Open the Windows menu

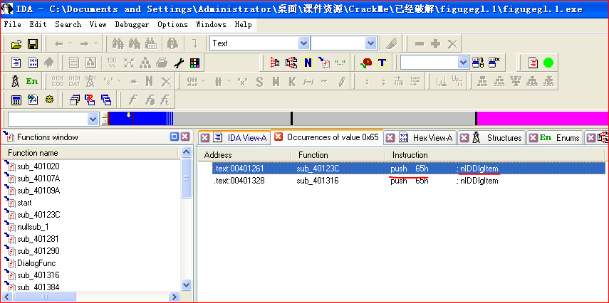[x=212, y=24]
